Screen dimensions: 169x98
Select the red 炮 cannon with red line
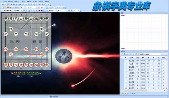click(41, 54)
